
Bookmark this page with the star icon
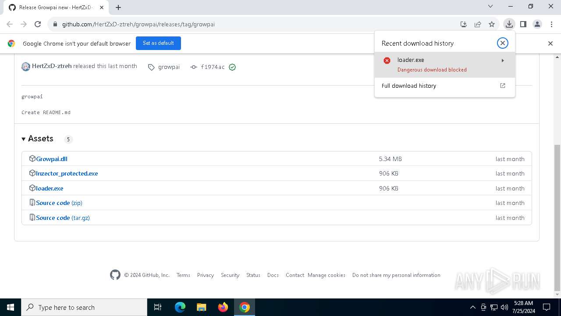(x=492, y=24)
